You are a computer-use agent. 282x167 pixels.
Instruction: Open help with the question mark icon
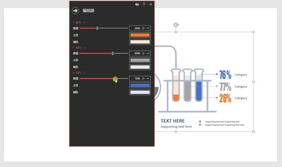click(144, 4)
